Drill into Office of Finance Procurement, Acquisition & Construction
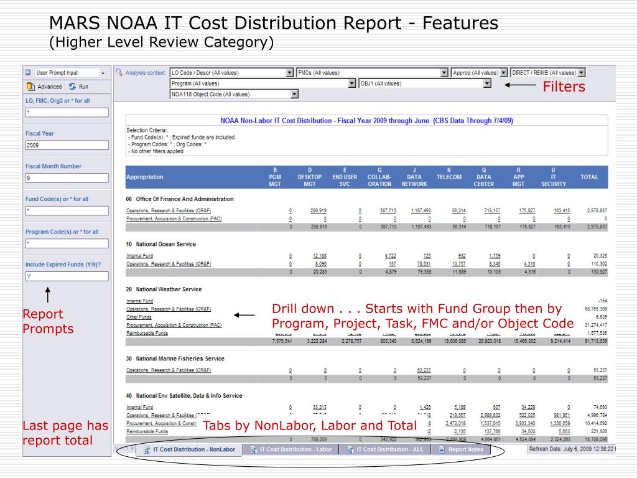The width and height of the screenshot is (637, 478). click(174, 218)
